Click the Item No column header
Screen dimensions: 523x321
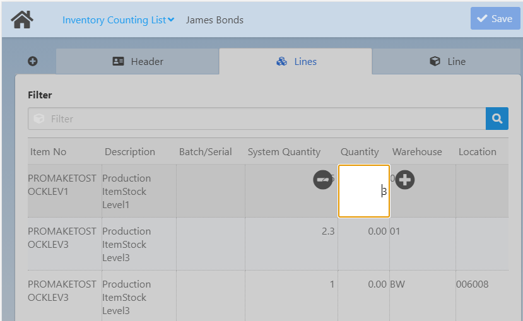[x=49, y=151]
